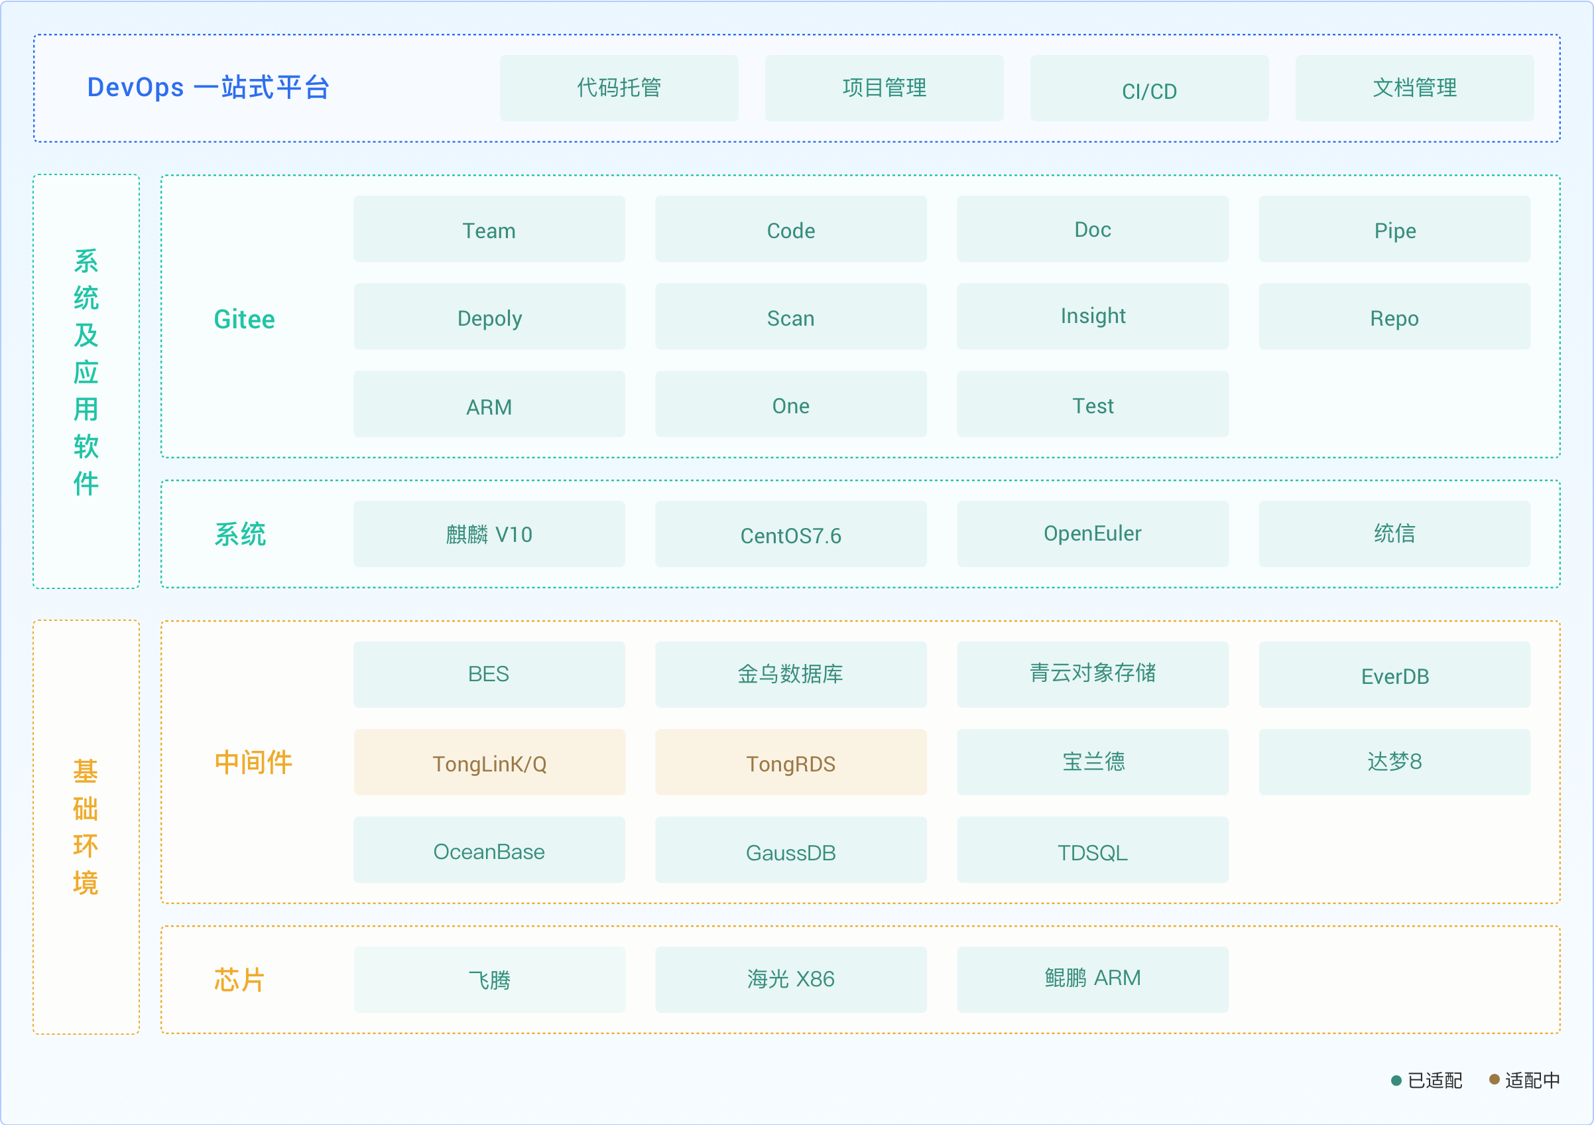Screen dimensions: 1594x1125
Task: Click the TongLinK/Q box
Action: (x=489, y=763)
